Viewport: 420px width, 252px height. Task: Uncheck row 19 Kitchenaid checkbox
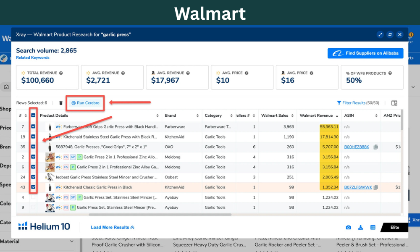[x=33, y=136]
